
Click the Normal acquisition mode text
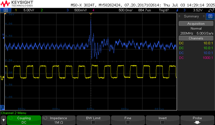coord(196,28)
